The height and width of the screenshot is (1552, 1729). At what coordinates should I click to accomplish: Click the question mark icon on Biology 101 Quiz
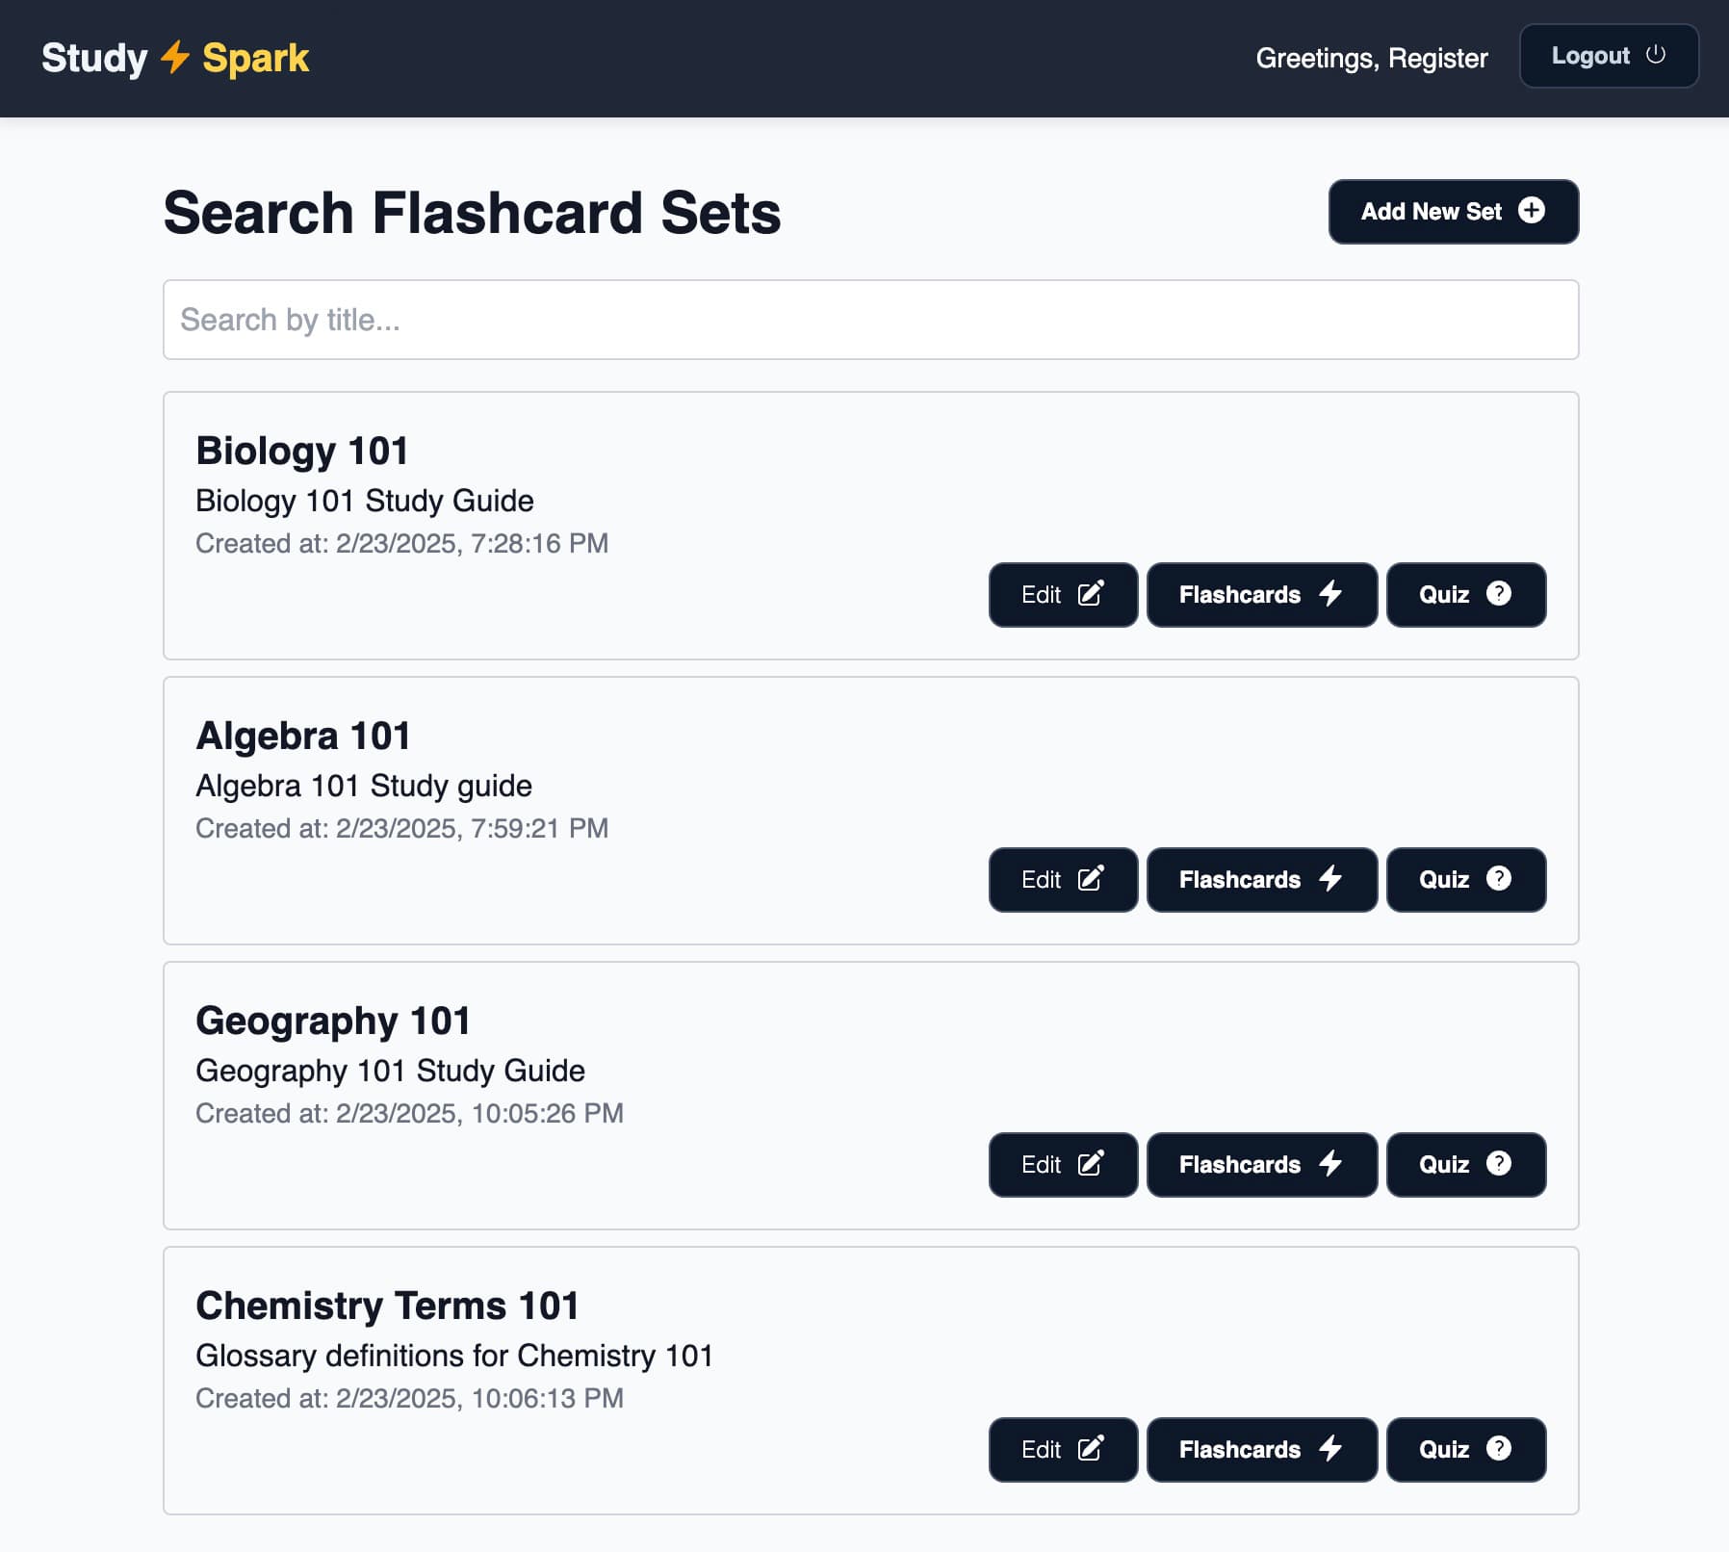point(1499,595)
